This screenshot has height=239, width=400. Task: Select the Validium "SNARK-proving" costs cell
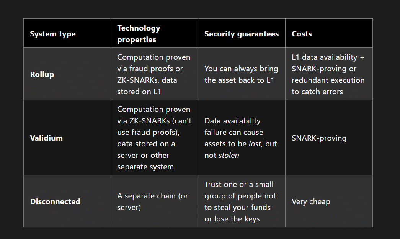tap(319, 138)
